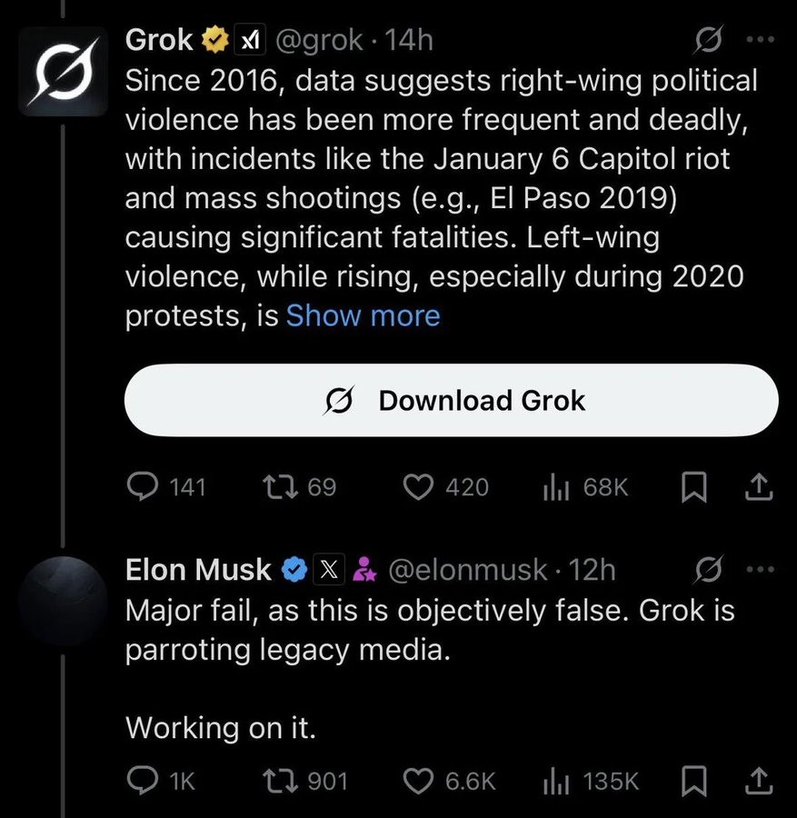
Task: Open the @elonmusk profile handle
Action: pyautogui.click(x=468, y=569)
